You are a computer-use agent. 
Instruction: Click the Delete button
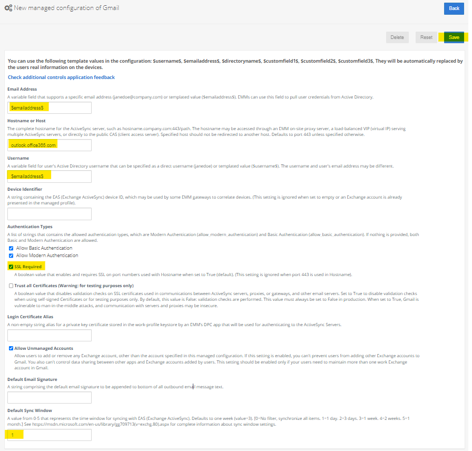(397, 37)
